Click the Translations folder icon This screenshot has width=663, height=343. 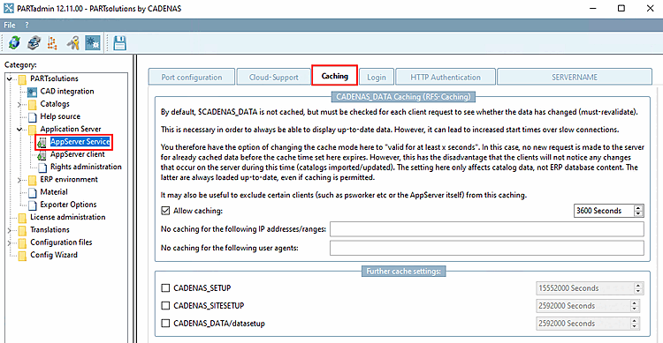22,230
